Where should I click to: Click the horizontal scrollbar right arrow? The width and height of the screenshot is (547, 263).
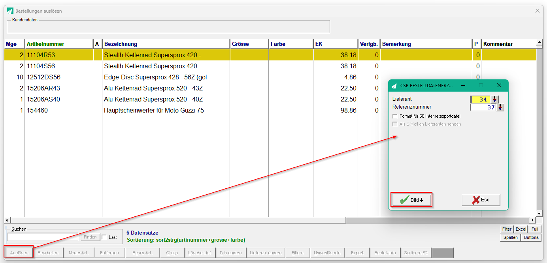click(x=533, y=220)
